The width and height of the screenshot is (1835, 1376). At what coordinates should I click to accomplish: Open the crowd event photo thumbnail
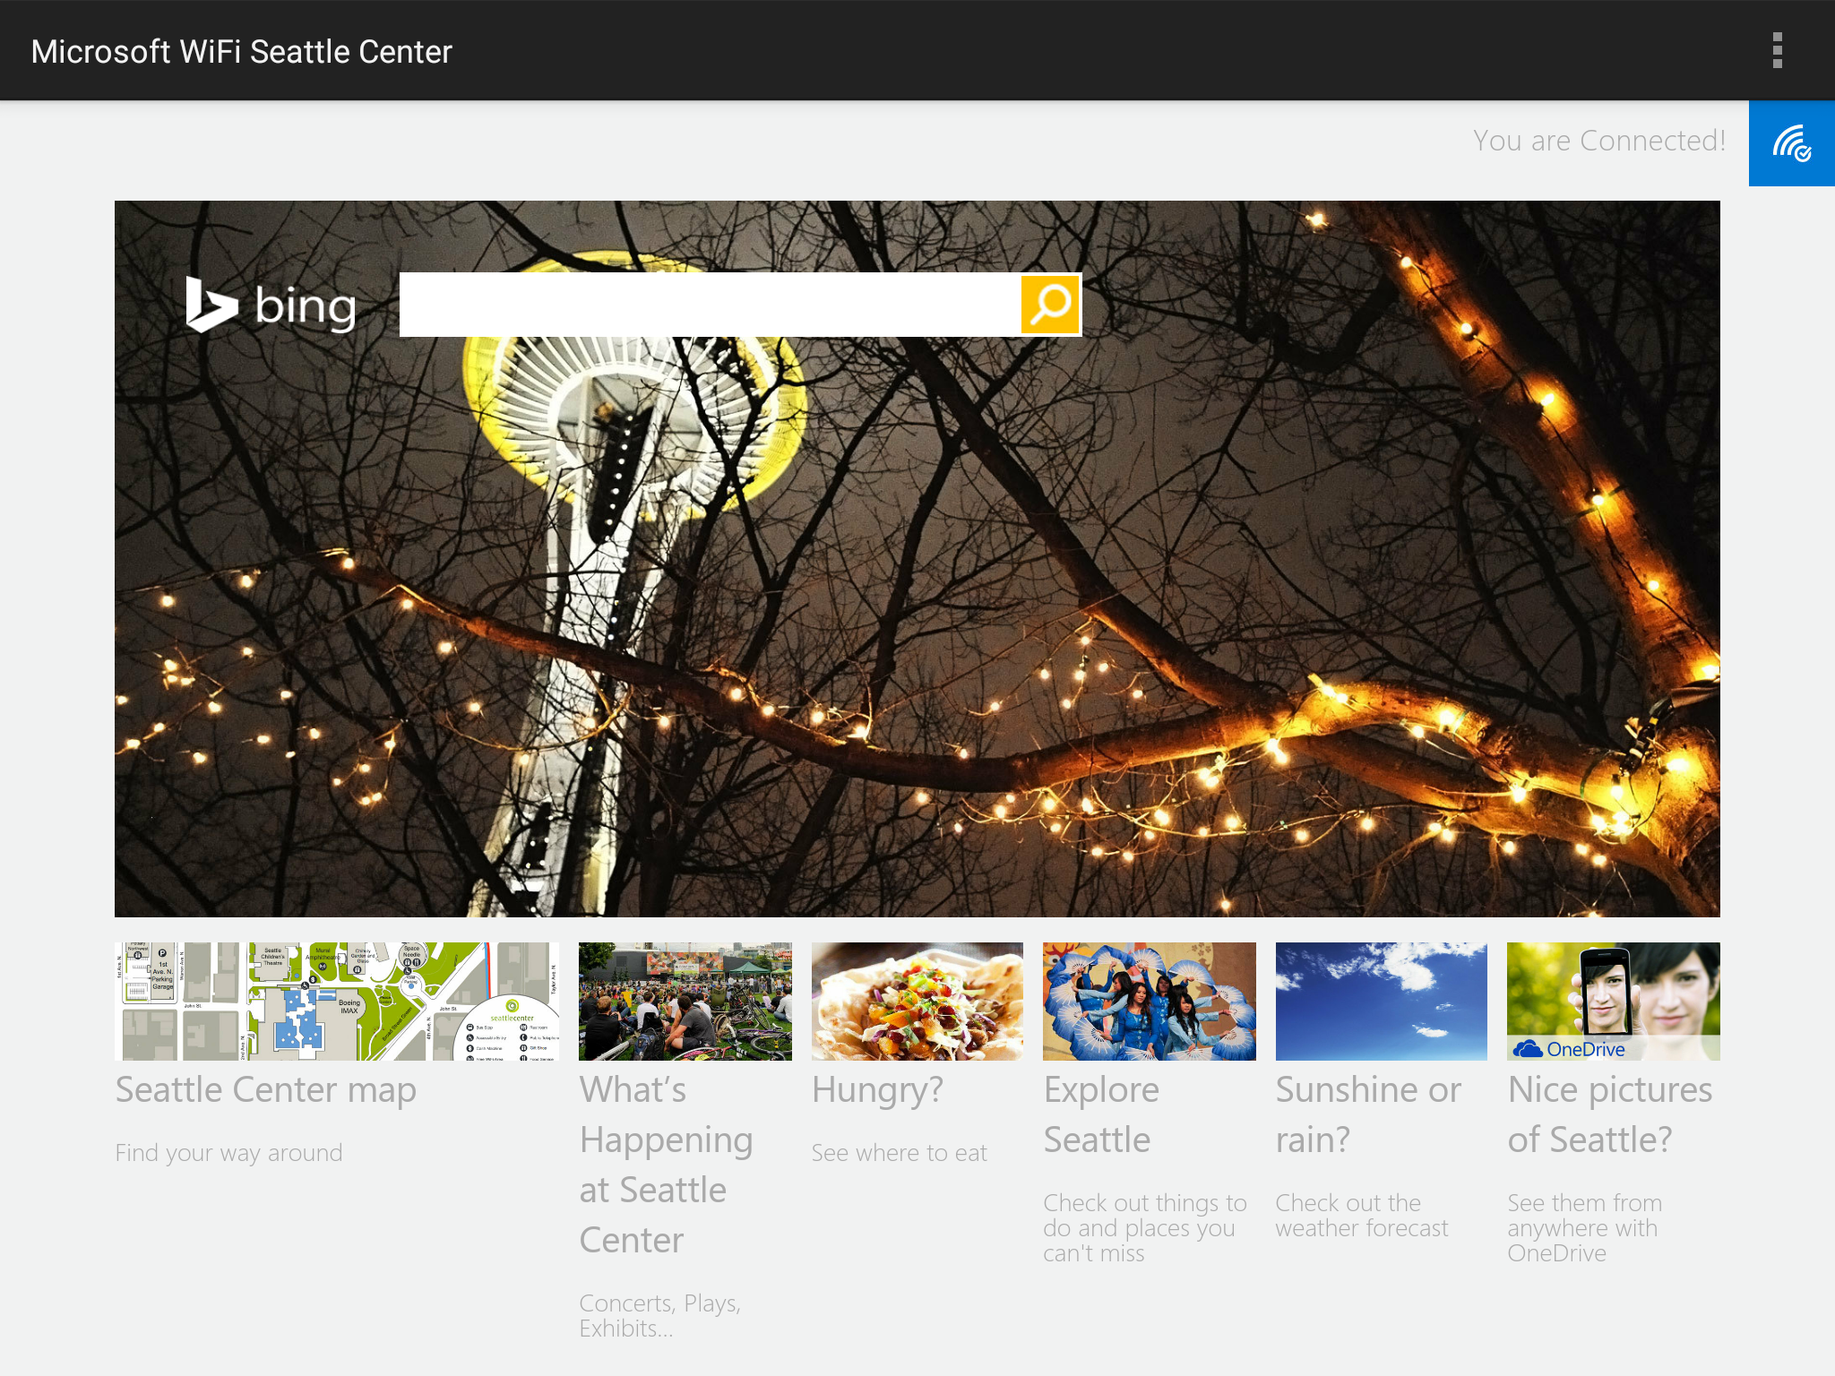(685, 1001)
